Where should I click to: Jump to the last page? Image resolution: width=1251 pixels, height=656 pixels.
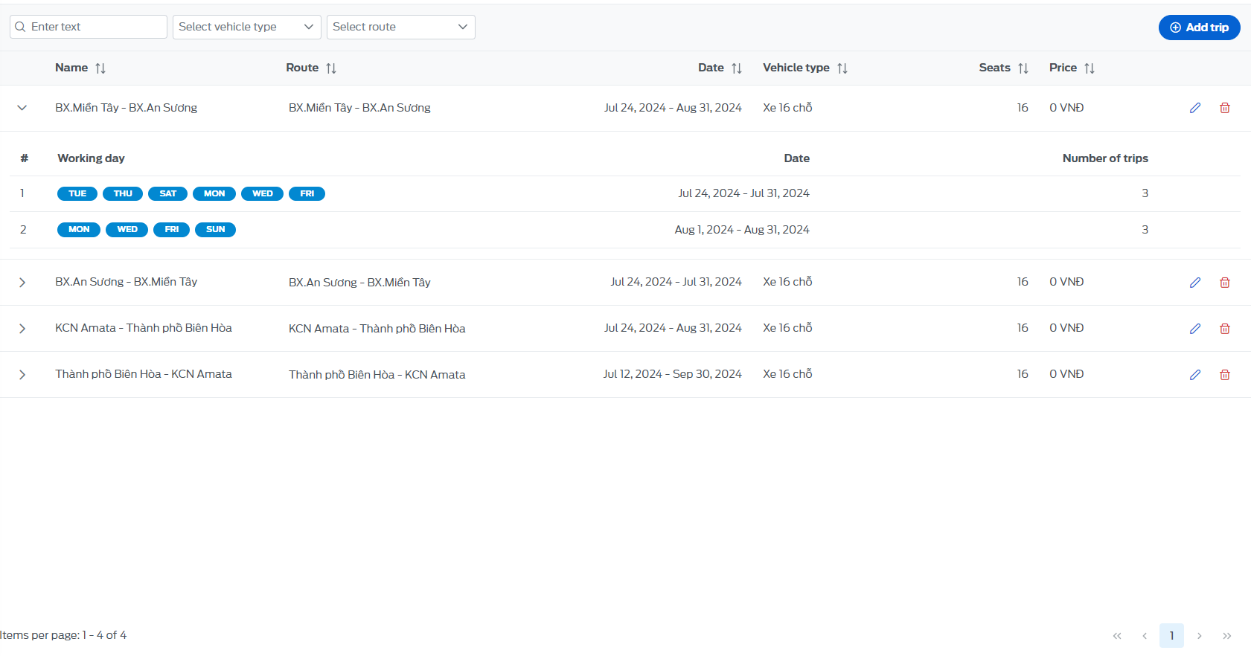(x=1227, y=636)
